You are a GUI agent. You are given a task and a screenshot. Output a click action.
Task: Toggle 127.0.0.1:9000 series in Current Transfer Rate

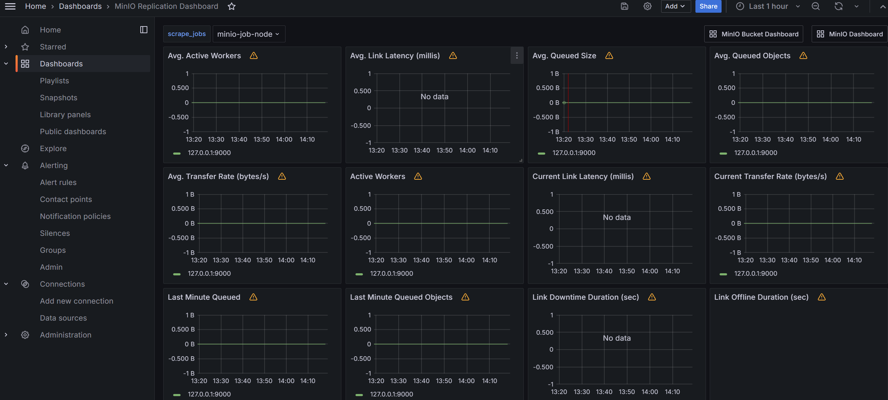click(x=756, y=274)
